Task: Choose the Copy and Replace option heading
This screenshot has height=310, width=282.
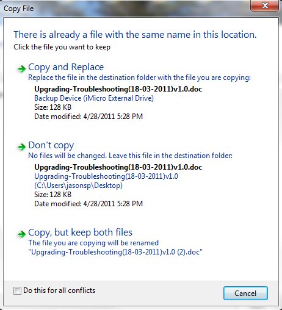Action: pyautogui.click(x=66, y=67)
